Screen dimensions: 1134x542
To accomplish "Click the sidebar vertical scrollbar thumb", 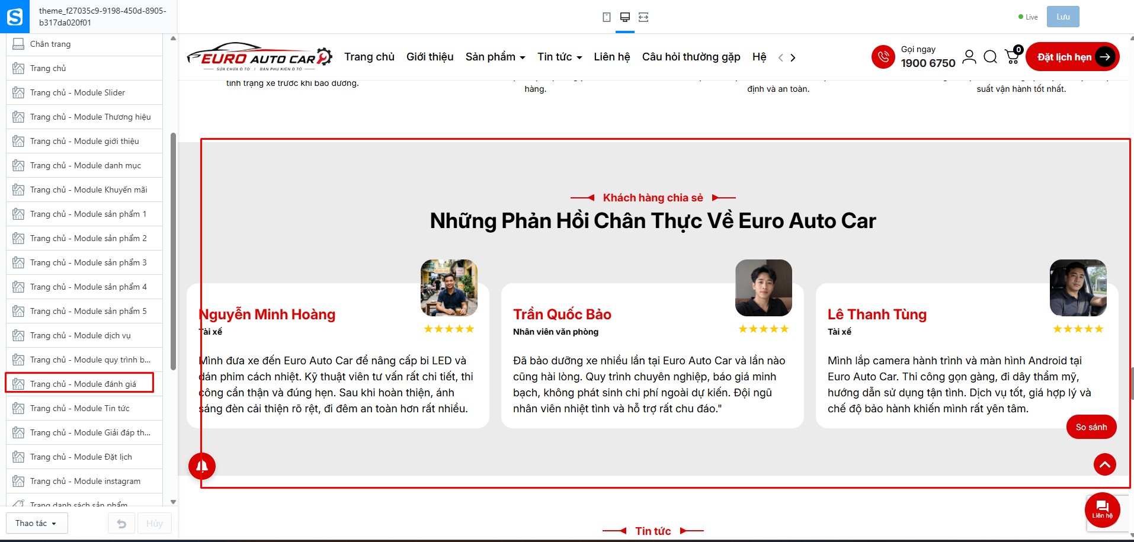I will 173,251.
